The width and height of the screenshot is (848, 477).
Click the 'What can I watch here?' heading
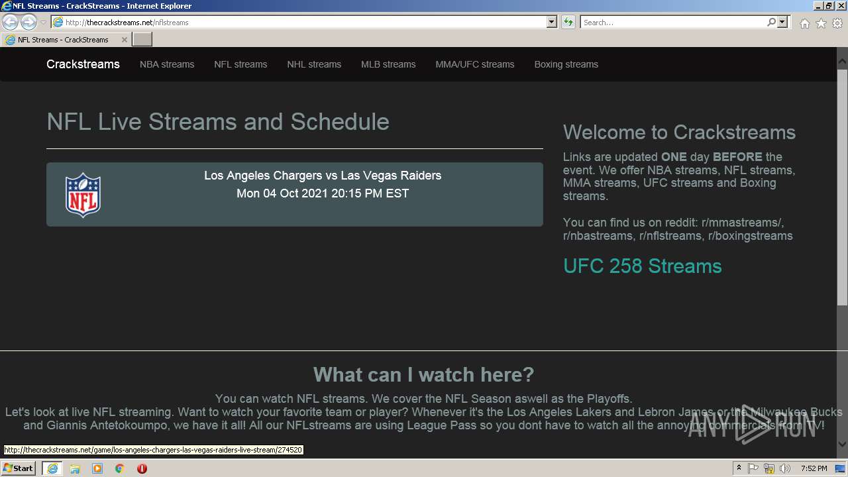pos(423,375)
